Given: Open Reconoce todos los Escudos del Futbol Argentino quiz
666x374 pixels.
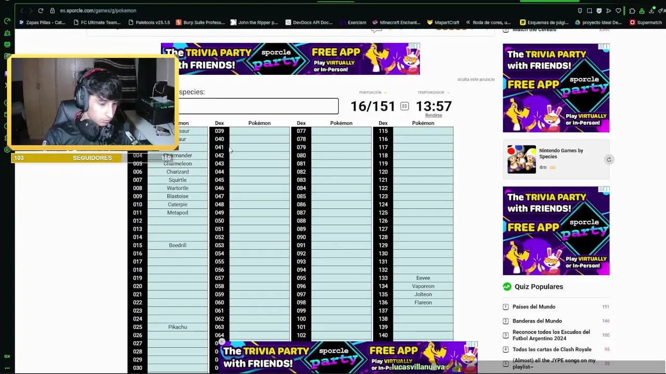Looking at the screenshot, I should [x=551, y=335].
